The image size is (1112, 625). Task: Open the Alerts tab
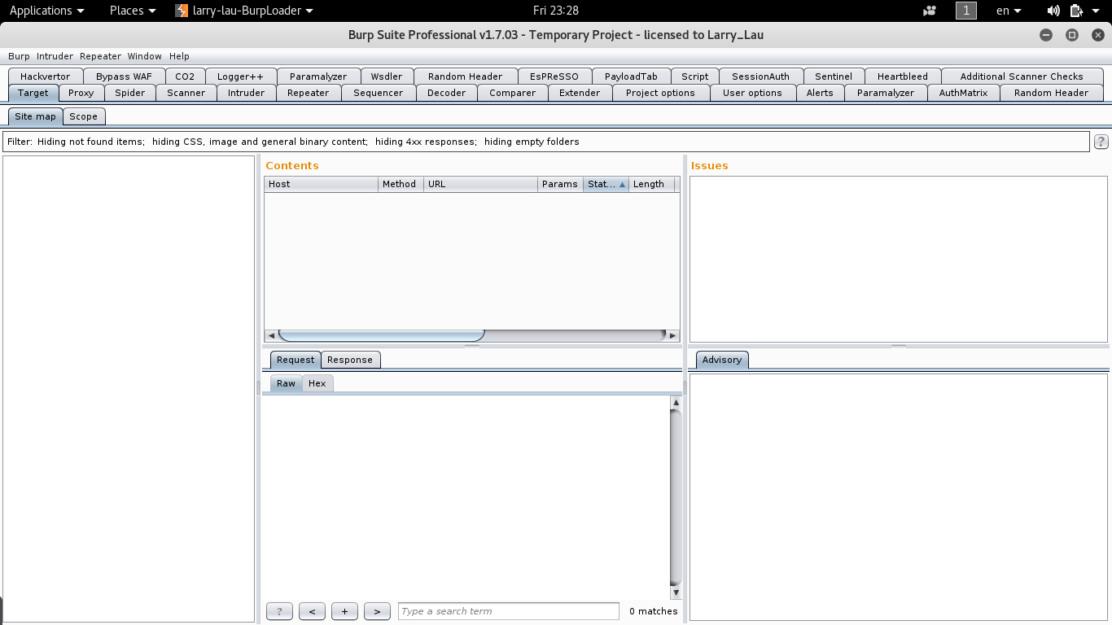[820, 93]
